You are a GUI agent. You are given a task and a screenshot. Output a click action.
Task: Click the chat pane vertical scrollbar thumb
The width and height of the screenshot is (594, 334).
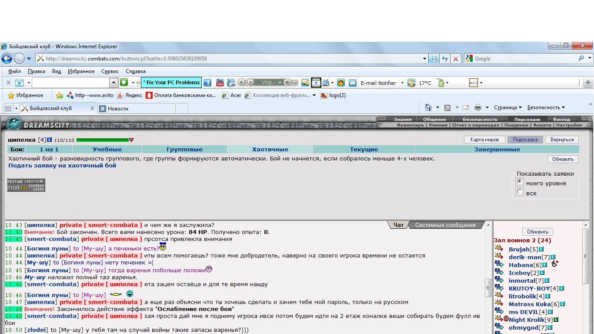pyautogui.click(x=488, y=287)
